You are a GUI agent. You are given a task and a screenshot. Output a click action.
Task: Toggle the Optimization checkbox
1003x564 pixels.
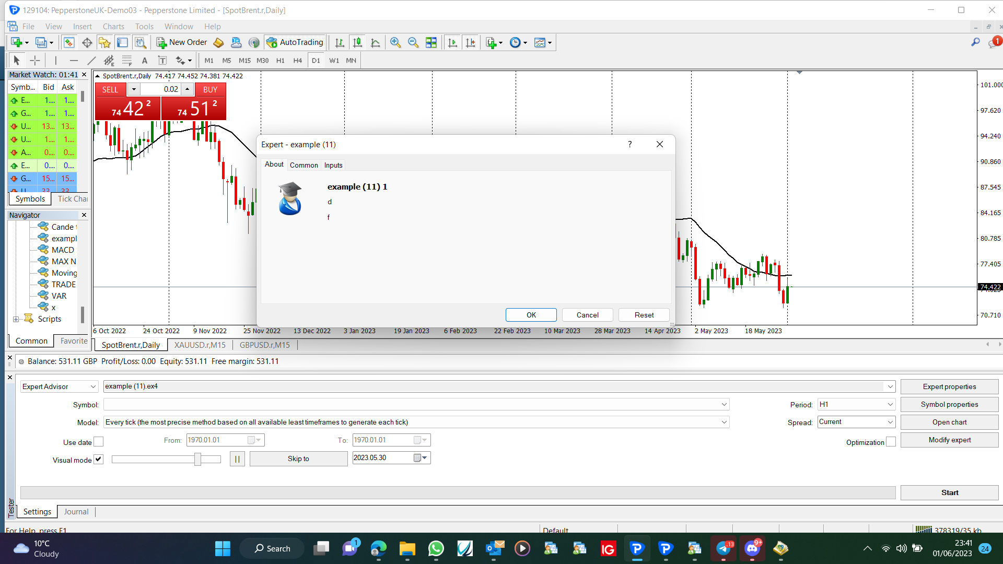(x=891, y=442)
